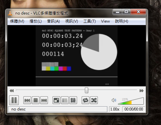Open the 媒體(M) menu

(x=17, y=21)
